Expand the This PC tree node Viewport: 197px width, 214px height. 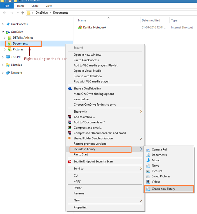3,57
